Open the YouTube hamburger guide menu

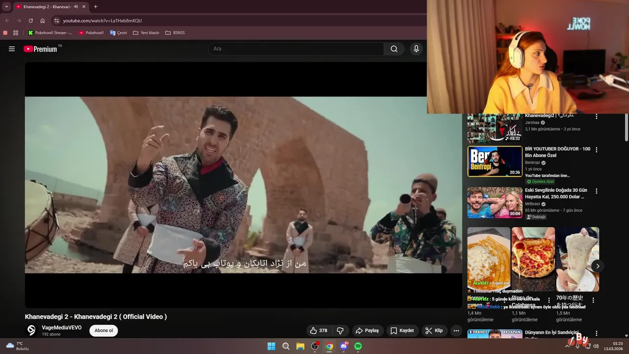point(12,49)
